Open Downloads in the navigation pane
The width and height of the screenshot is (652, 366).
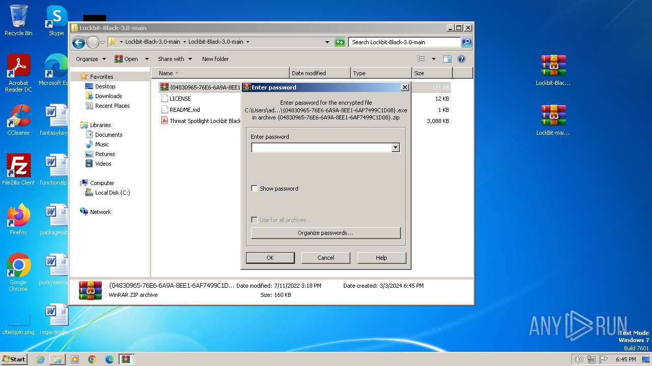108,96
